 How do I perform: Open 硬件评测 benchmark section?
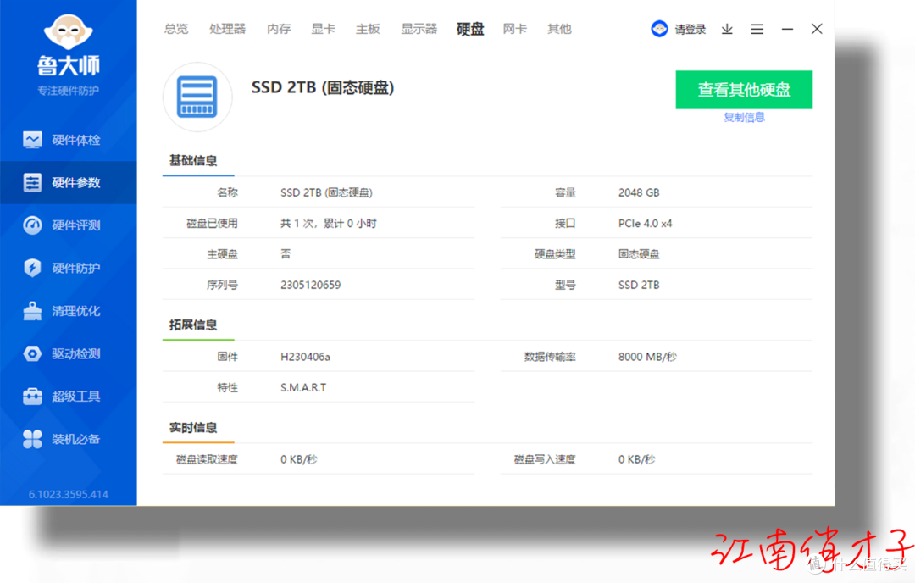[x=69, y=225]
